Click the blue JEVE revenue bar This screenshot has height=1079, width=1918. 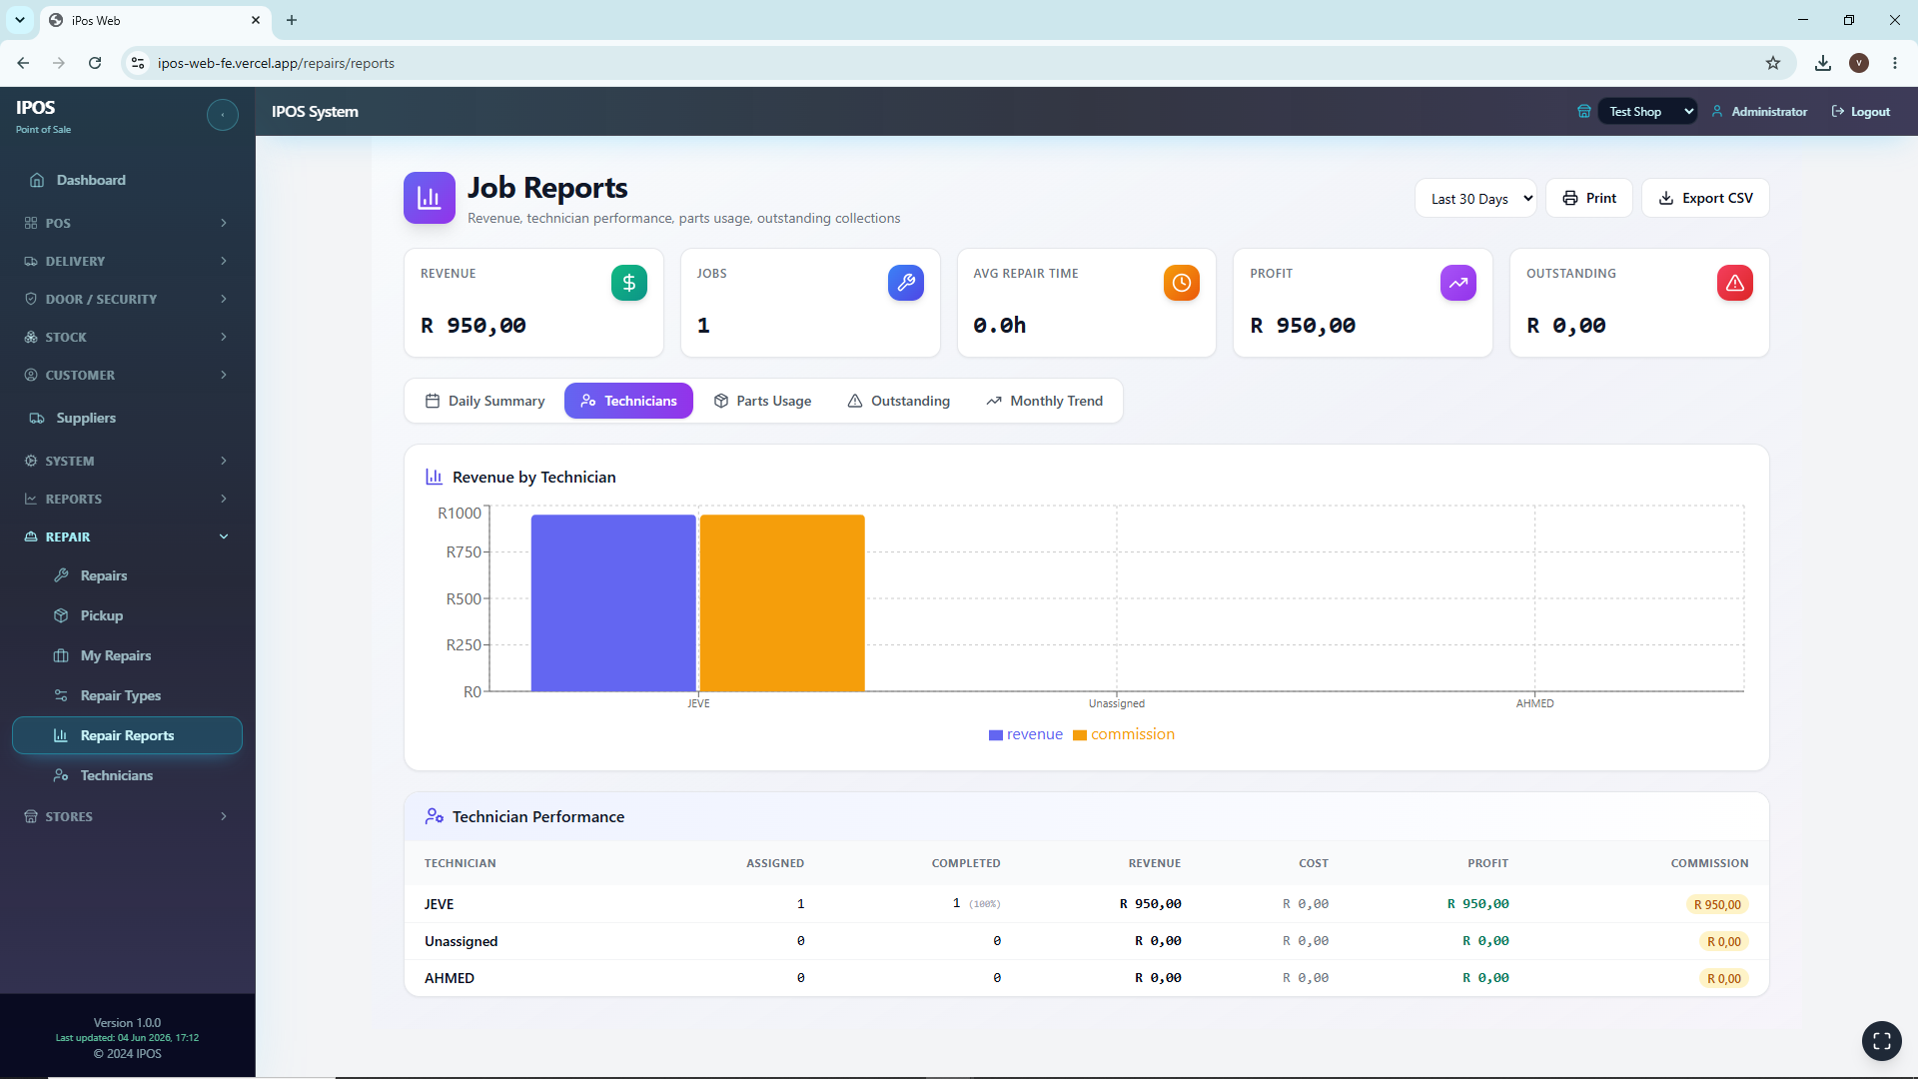pyautogui.click(x=613, y=602)
